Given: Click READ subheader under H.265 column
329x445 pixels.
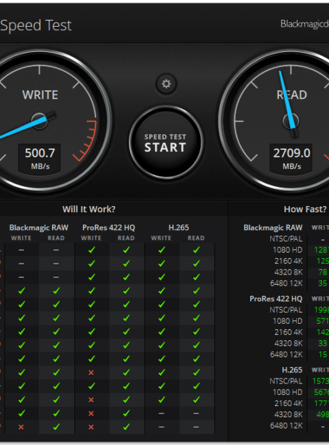Looking at the screenshot, I should pyautogui.click(x=196, y=238).
